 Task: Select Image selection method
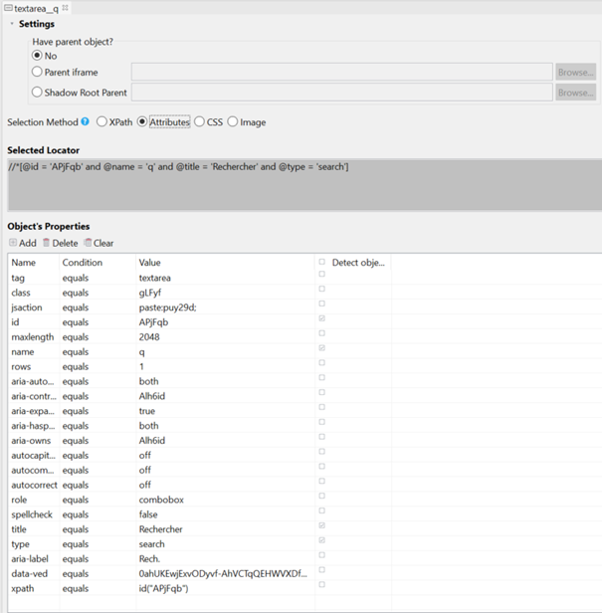click(x=233, y=122)
